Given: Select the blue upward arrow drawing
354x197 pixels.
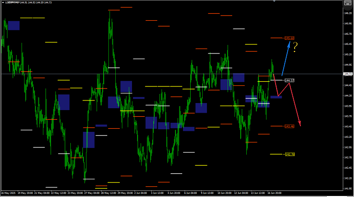Looking at the screenshot, I should coord(286,59).
